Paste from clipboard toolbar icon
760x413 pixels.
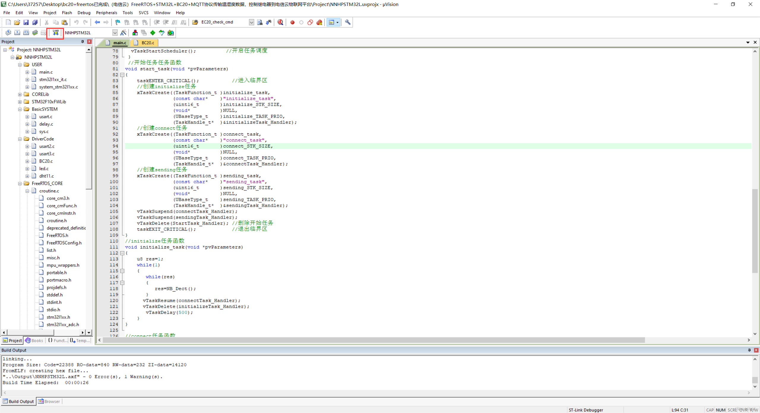[64, 22]
